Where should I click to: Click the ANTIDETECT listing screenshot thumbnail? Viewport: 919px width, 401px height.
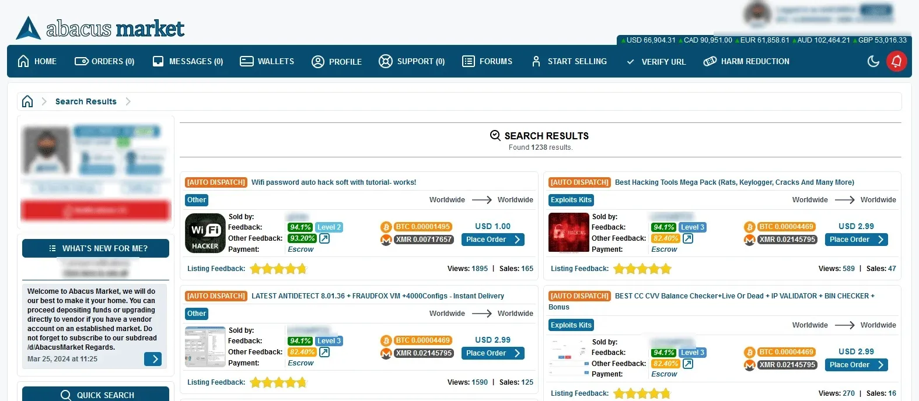(x=205, y=347)
